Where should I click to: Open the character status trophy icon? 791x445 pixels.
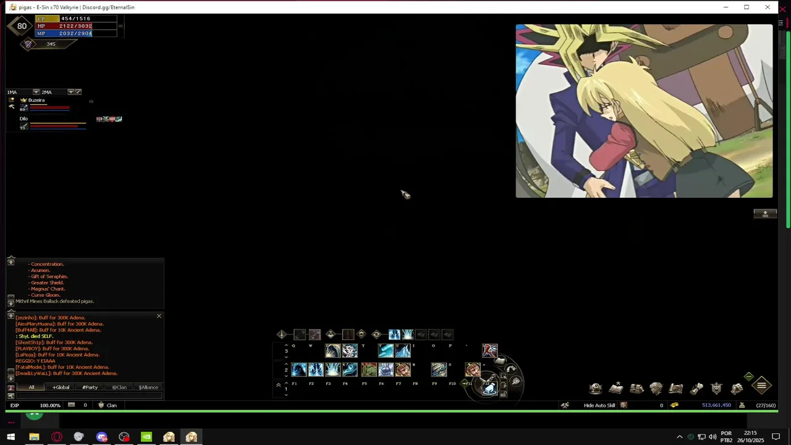[596, 388]
